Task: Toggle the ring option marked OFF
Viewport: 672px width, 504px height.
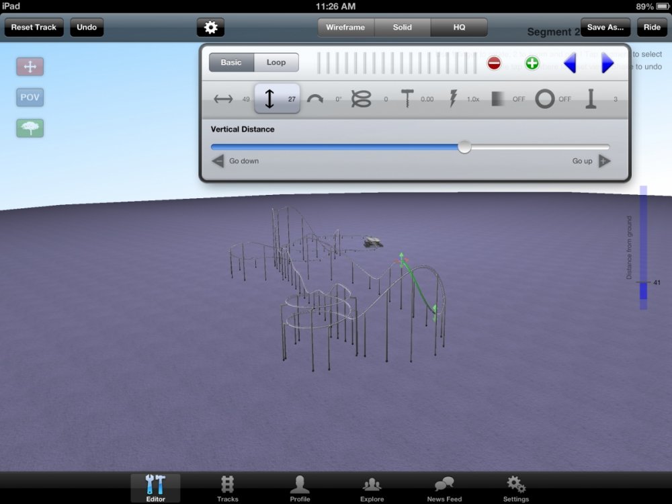Action: [x=545, y=99]
